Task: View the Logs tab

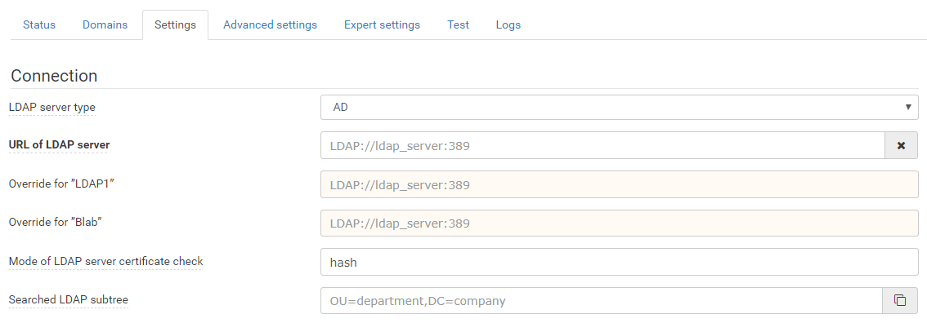Action: tap(508, 24)
